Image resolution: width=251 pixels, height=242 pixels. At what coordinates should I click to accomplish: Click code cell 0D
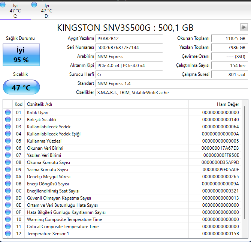[19, 198]
